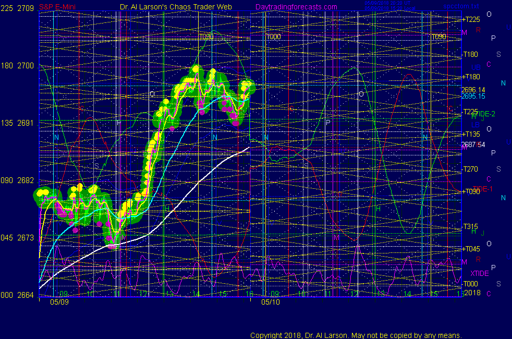Open the Daytradingforecasts.com label
512x339 pixels.
[296, 7]
